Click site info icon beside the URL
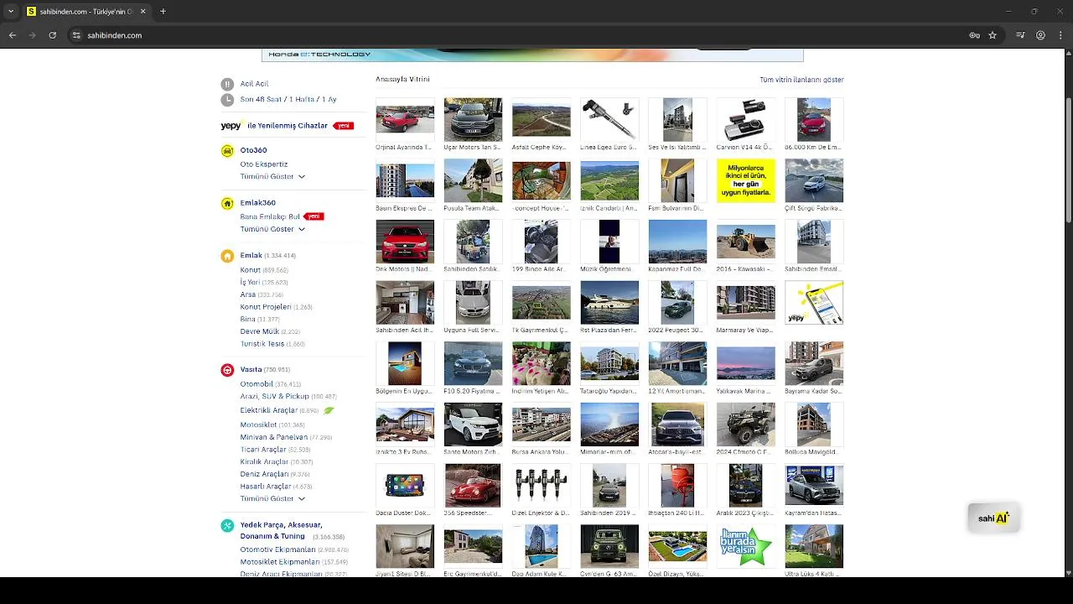This screenshot has width=1073, height=604. click(x=76, y=35)
